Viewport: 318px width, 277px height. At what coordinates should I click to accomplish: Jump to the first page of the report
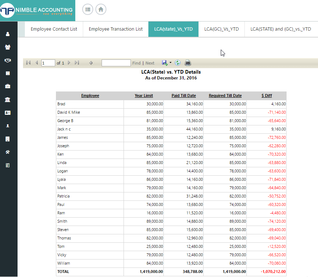coord(28,63)
